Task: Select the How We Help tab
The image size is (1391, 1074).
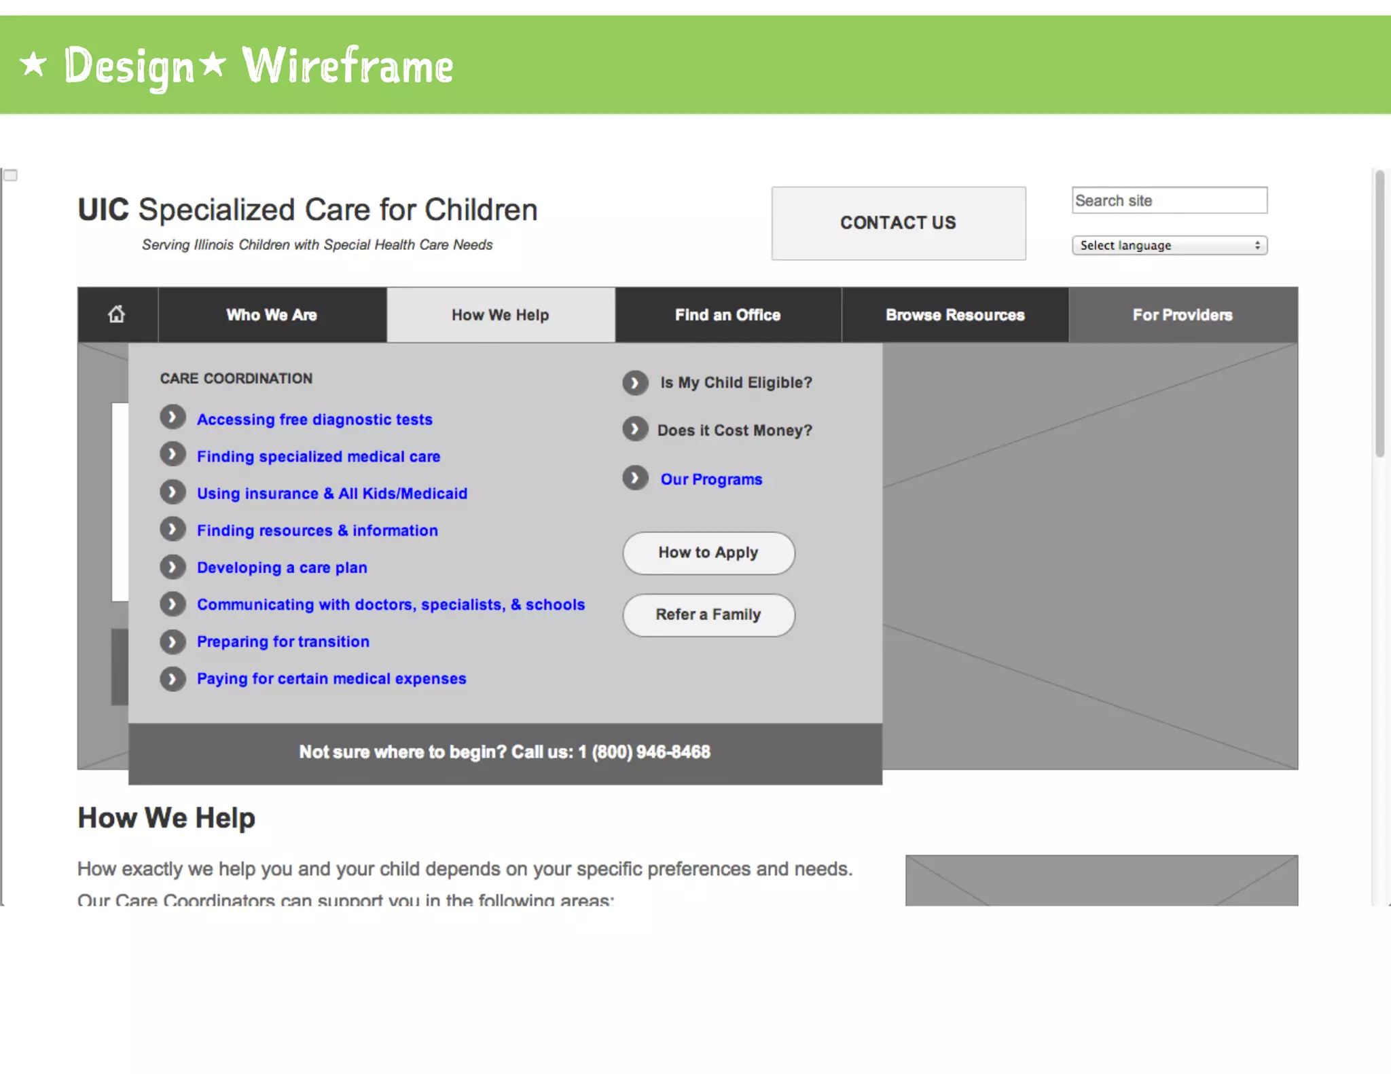Action: [501, 315]
